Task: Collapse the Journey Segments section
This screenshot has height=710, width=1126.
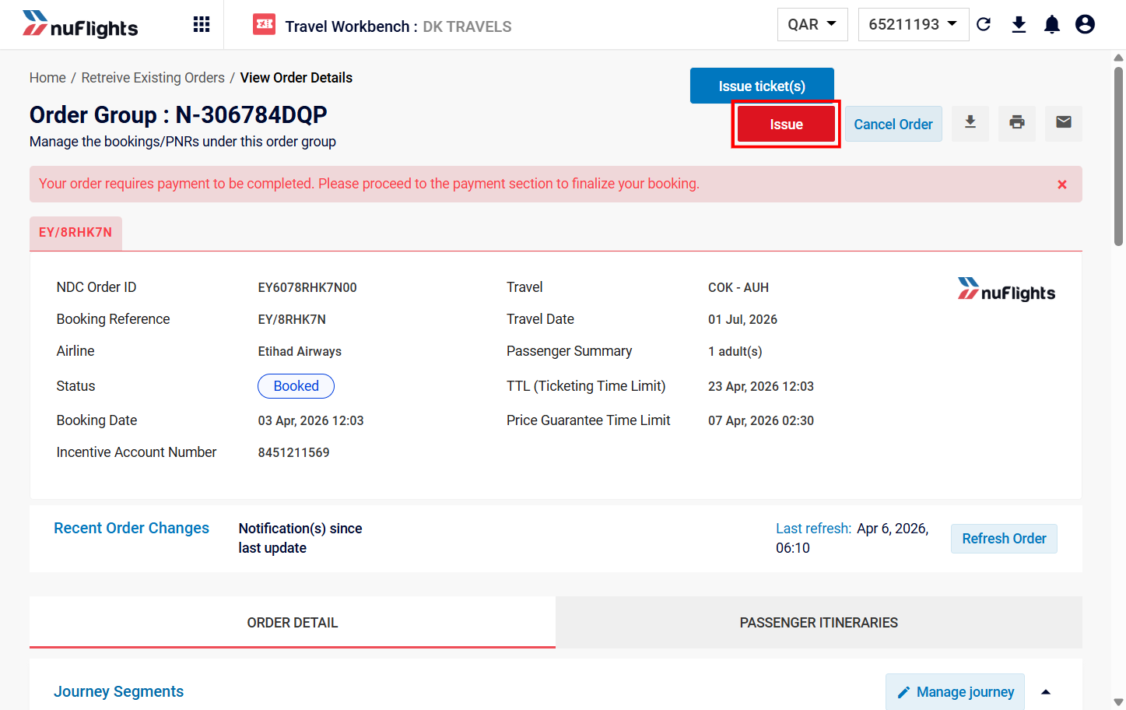Action: [1046, 692]
